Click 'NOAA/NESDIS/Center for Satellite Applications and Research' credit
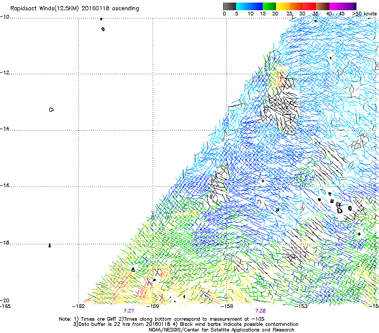The image size is (379, 333). pos(221,330)
